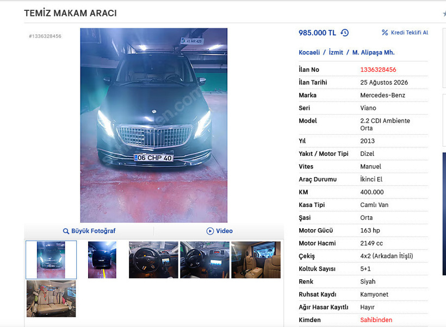The image size is (446, 327).
Task: Click the 400.000 KM value
Action: click(372, 192)
